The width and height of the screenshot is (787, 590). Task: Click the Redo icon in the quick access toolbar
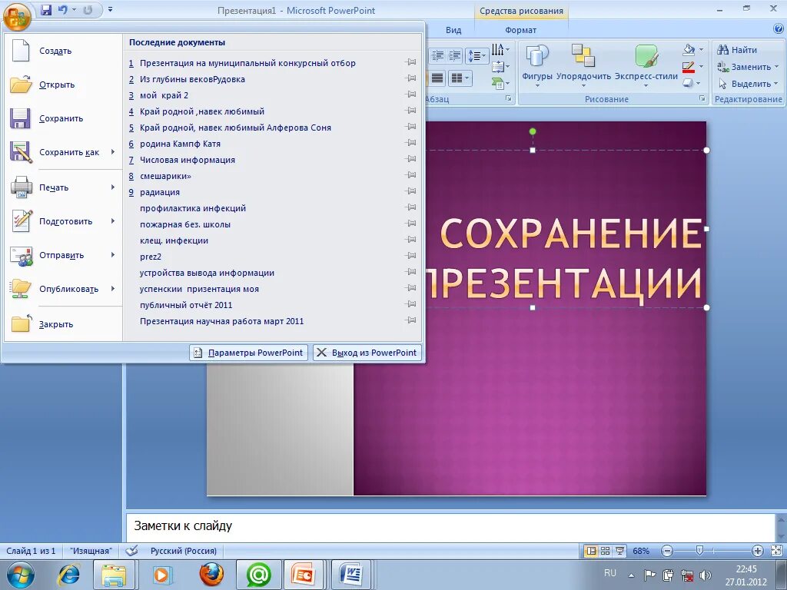tap(88, 9)
